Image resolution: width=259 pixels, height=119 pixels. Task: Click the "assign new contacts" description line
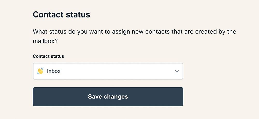[134, 32]
